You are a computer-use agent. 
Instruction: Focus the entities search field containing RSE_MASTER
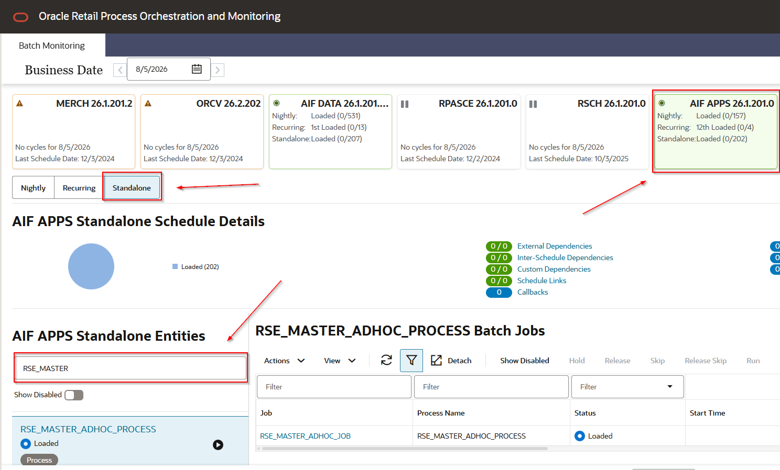point(131,368)
